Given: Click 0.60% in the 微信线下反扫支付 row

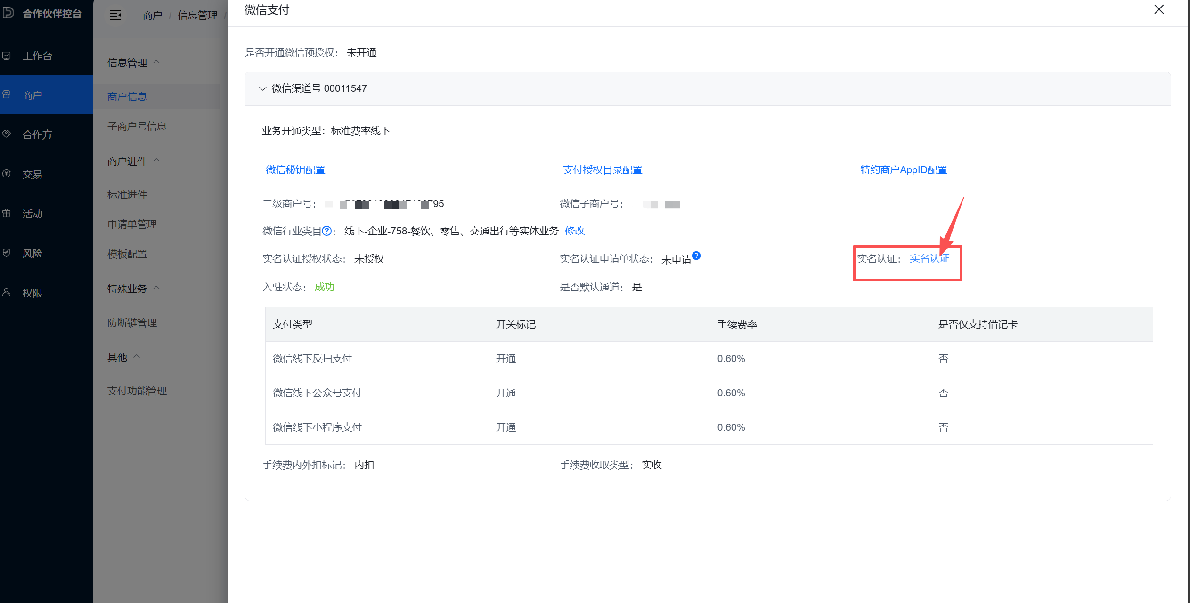Looking at the screenshot, I should point(731,359).
